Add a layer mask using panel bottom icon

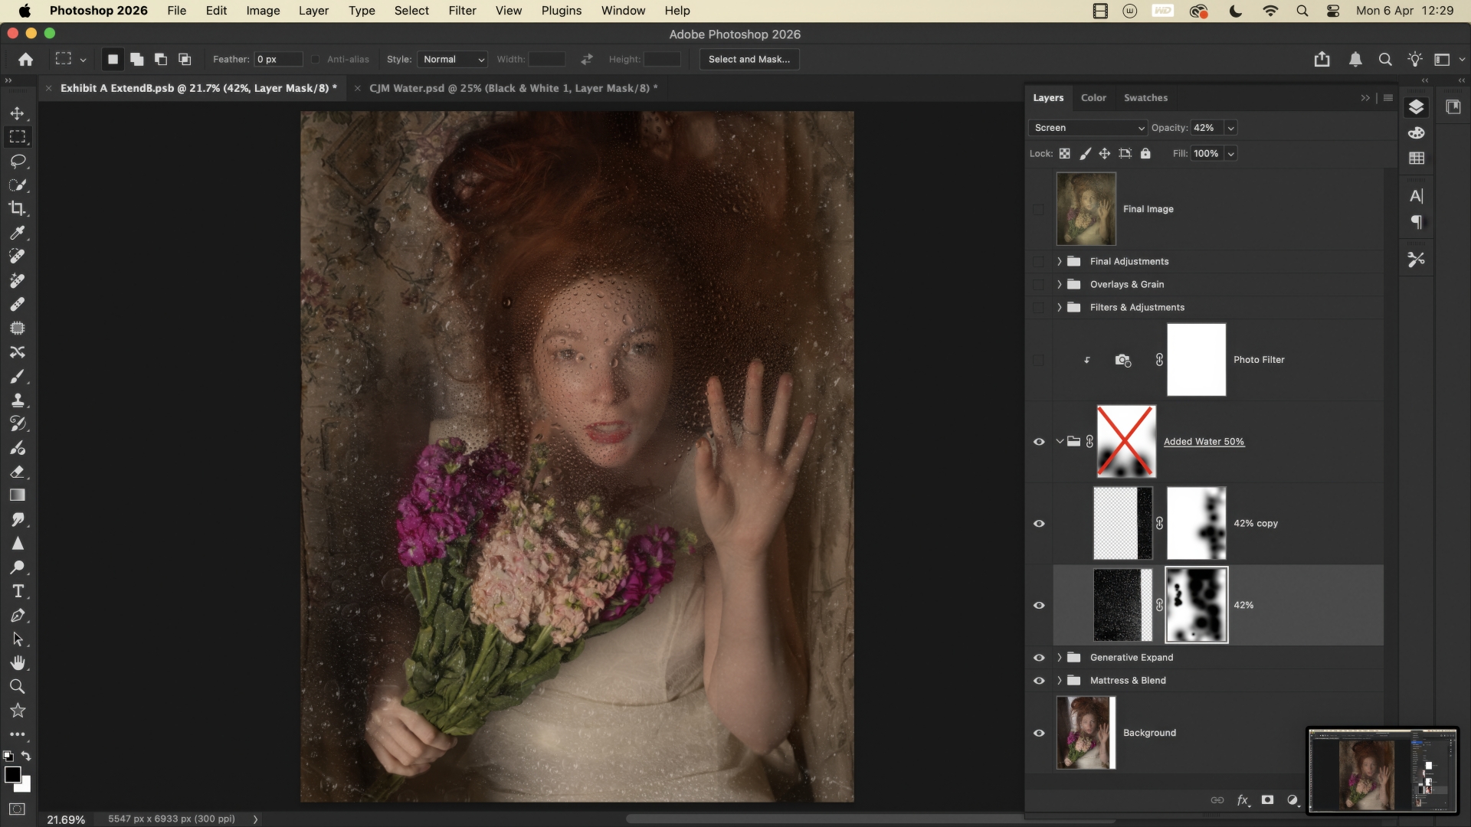pyautogui.click(x=1267, y=799)
